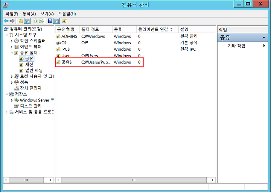Sort by 공유 이름 column header
271x192 pixels.
[68, 29]
